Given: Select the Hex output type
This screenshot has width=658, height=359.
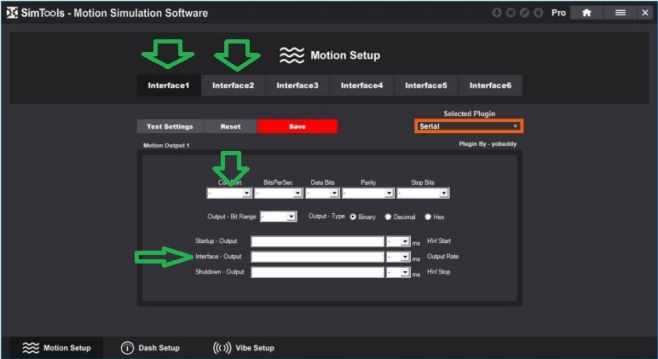Looking at the screenshot, I should coord(428,217).
